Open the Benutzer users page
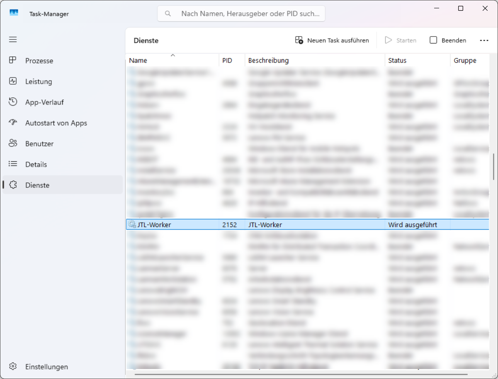Viewport: 498px width, 379px height. pos(39,144)
